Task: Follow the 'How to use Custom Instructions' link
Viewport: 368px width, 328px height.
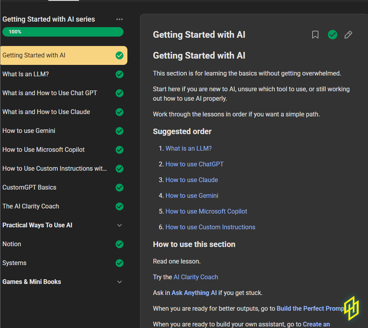Action: (x=210, y=227)
